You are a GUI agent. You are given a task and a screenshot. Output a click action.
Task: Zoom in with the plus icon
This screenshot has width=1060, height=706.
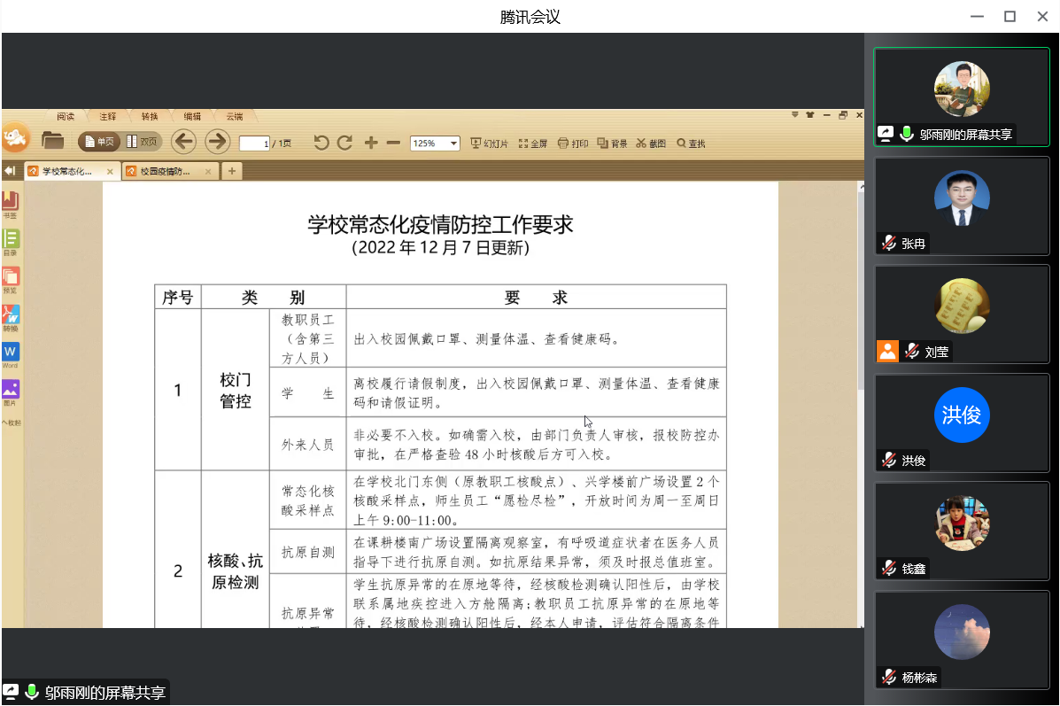tap(371, 143)
